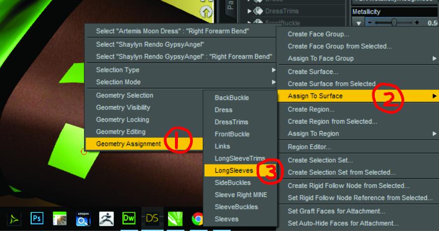Switch to the DAZ Studio taskbar icon

(x=152, y=219)
